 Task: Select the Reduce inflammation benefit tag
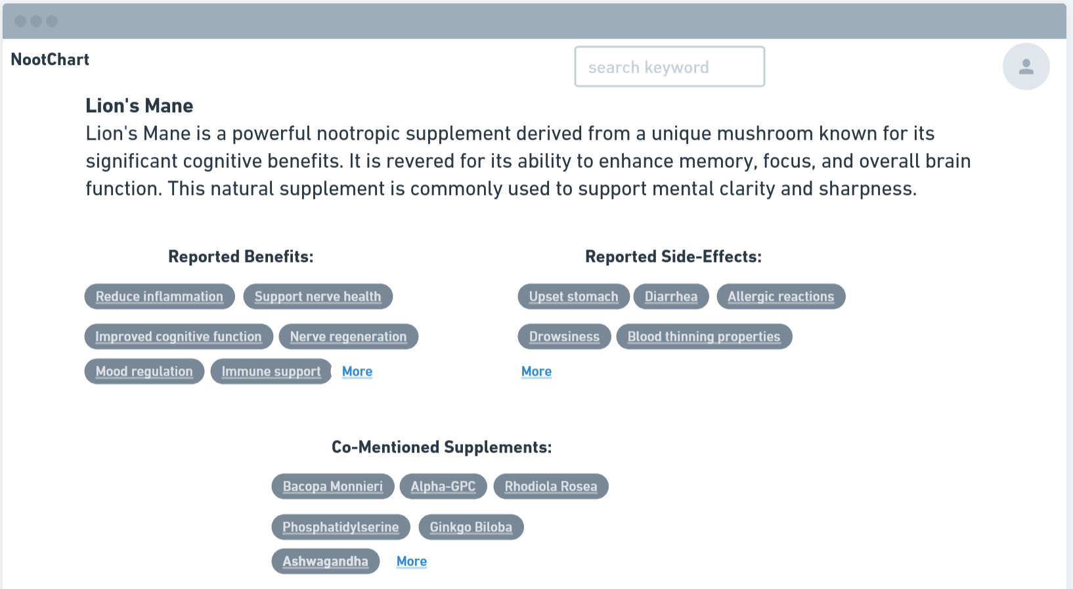tap(160, 296)
